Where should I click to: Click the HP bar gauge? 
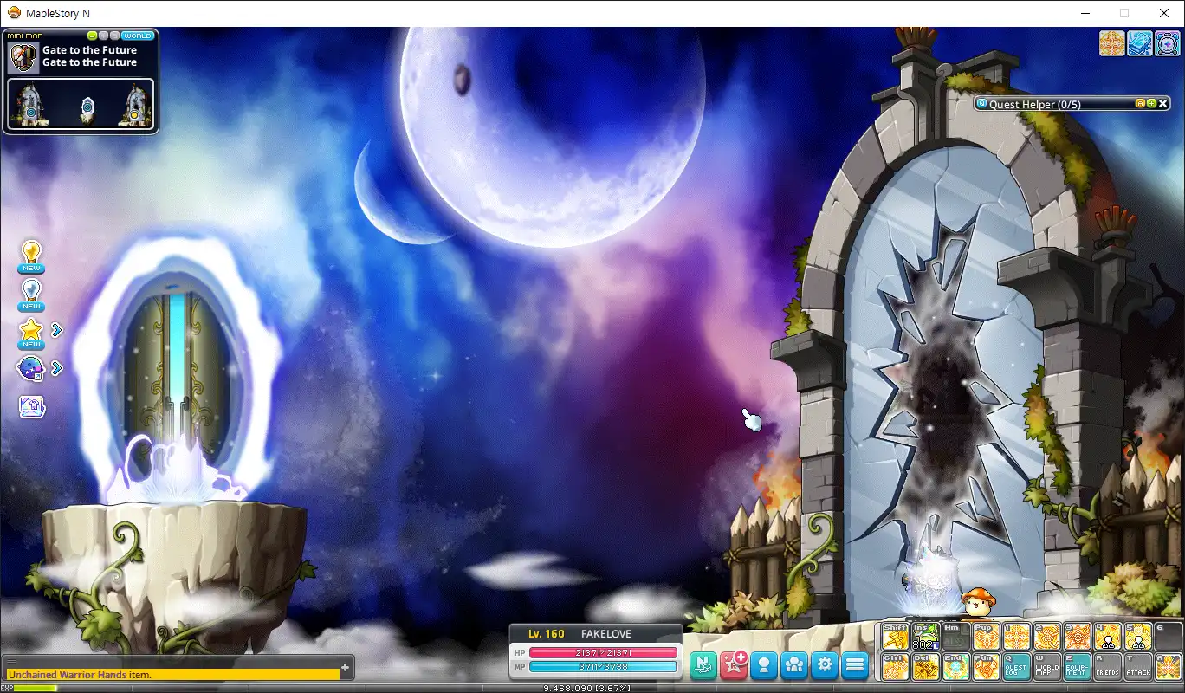603,652
